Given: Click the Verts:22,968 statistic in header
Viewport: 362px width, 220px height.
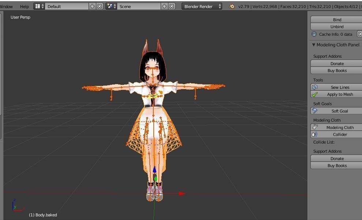Looking at the screenshot, I should click(x=265, y=7).
